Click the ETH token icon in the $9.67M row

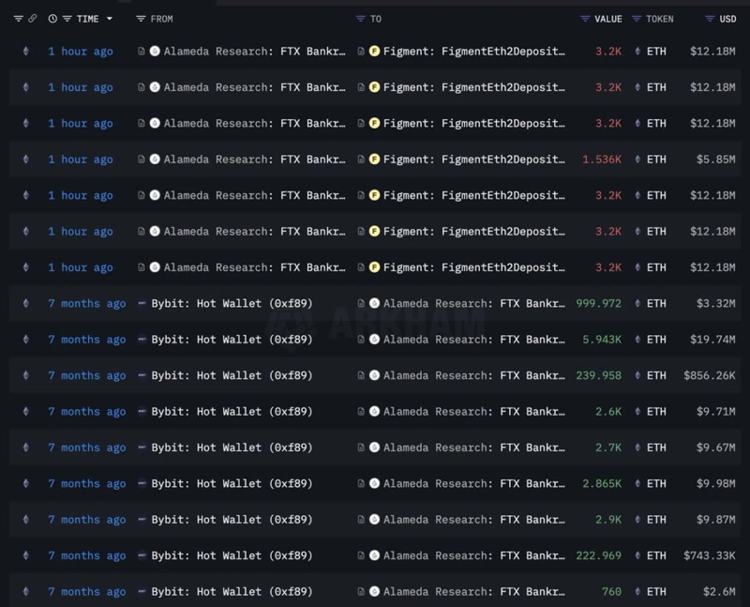(638, 448)
